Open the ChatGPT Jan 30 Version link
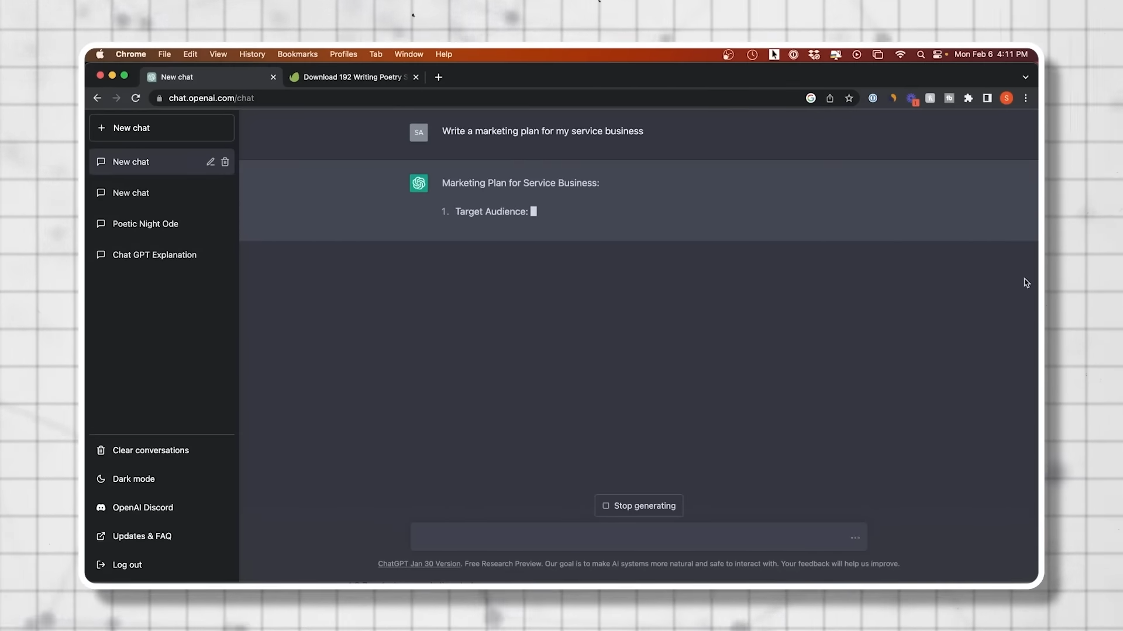Screen dimensions: 1123x631 coord(419,564)
